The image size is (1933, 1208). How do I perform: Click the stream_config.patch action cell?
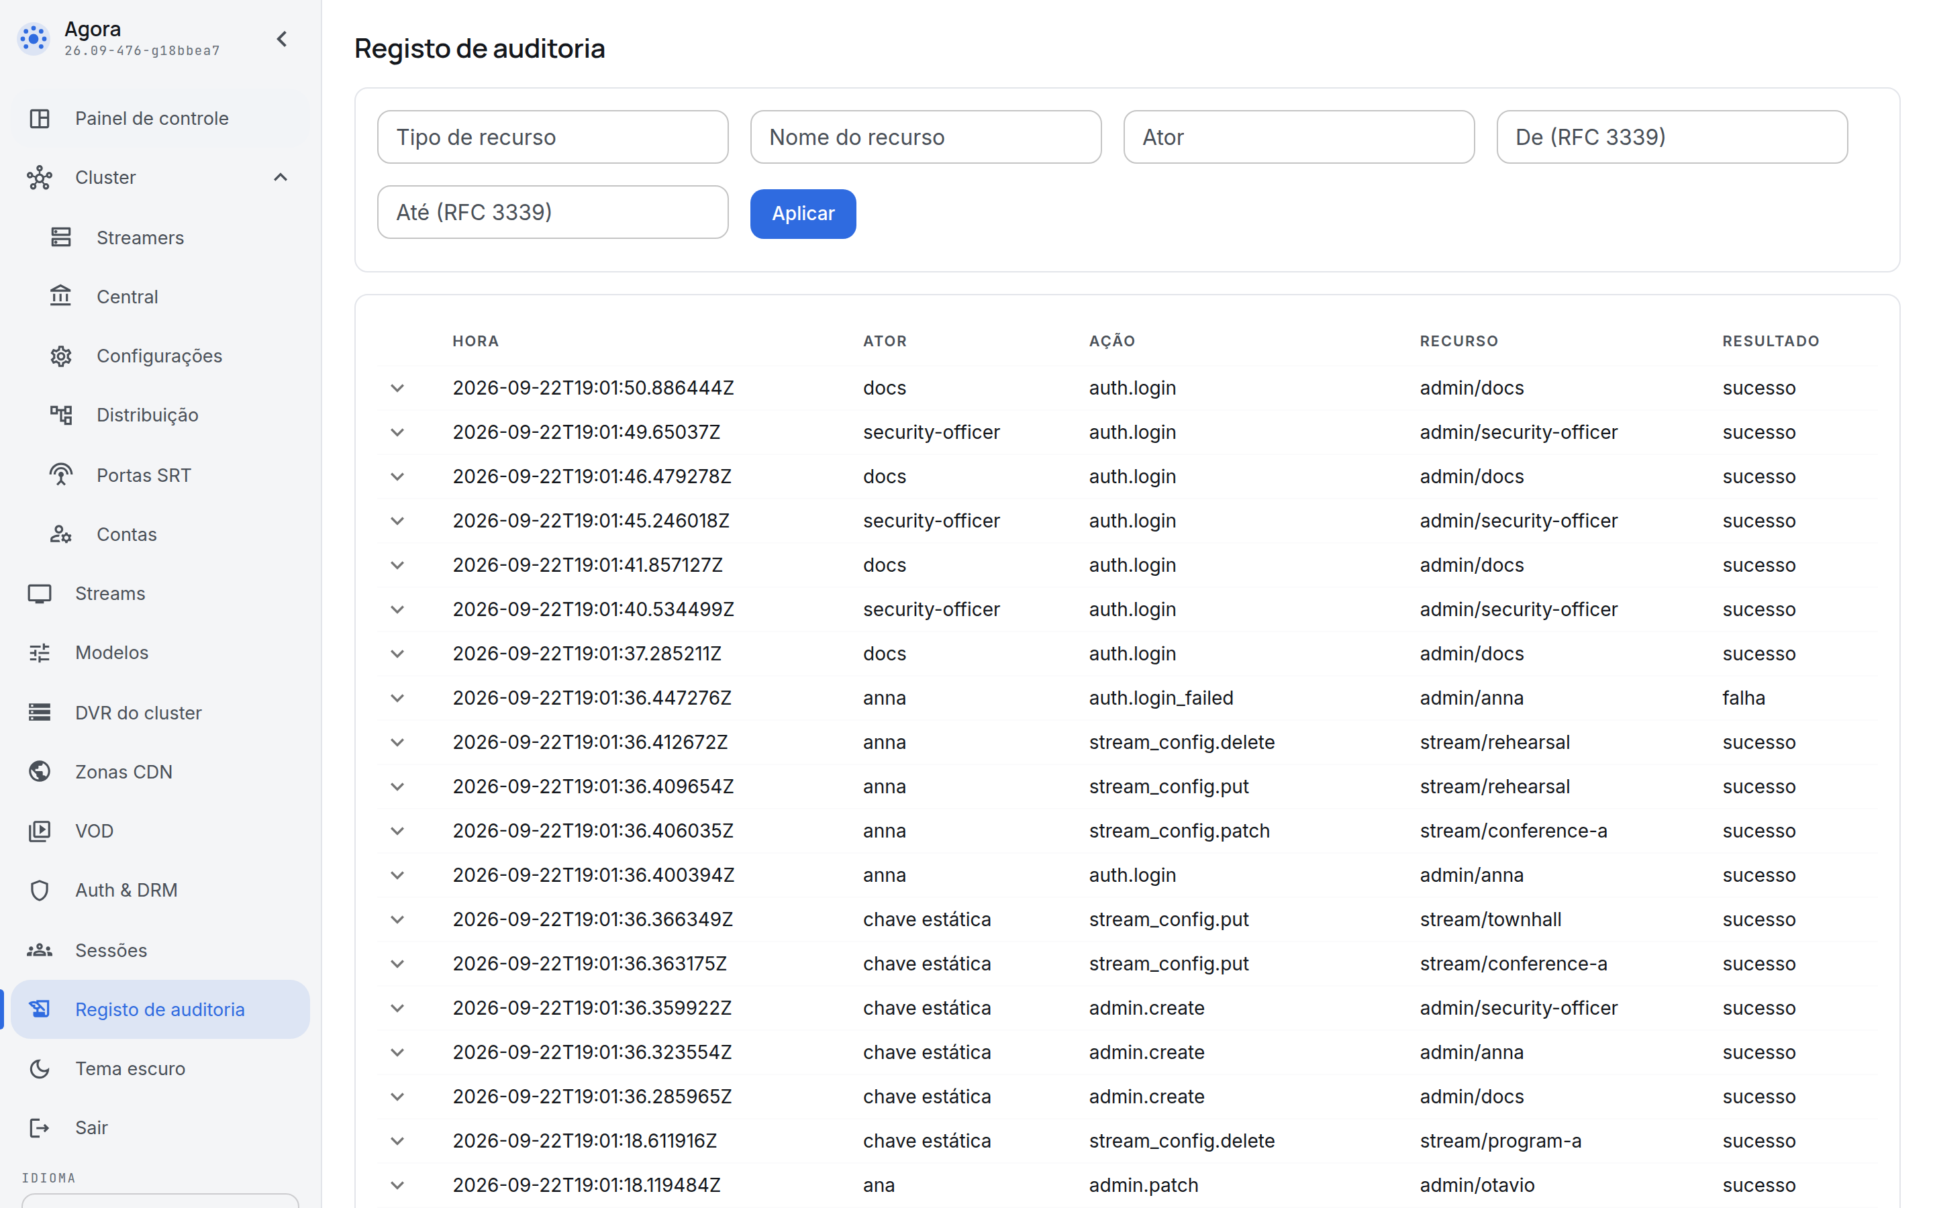tap(1179, 831)
